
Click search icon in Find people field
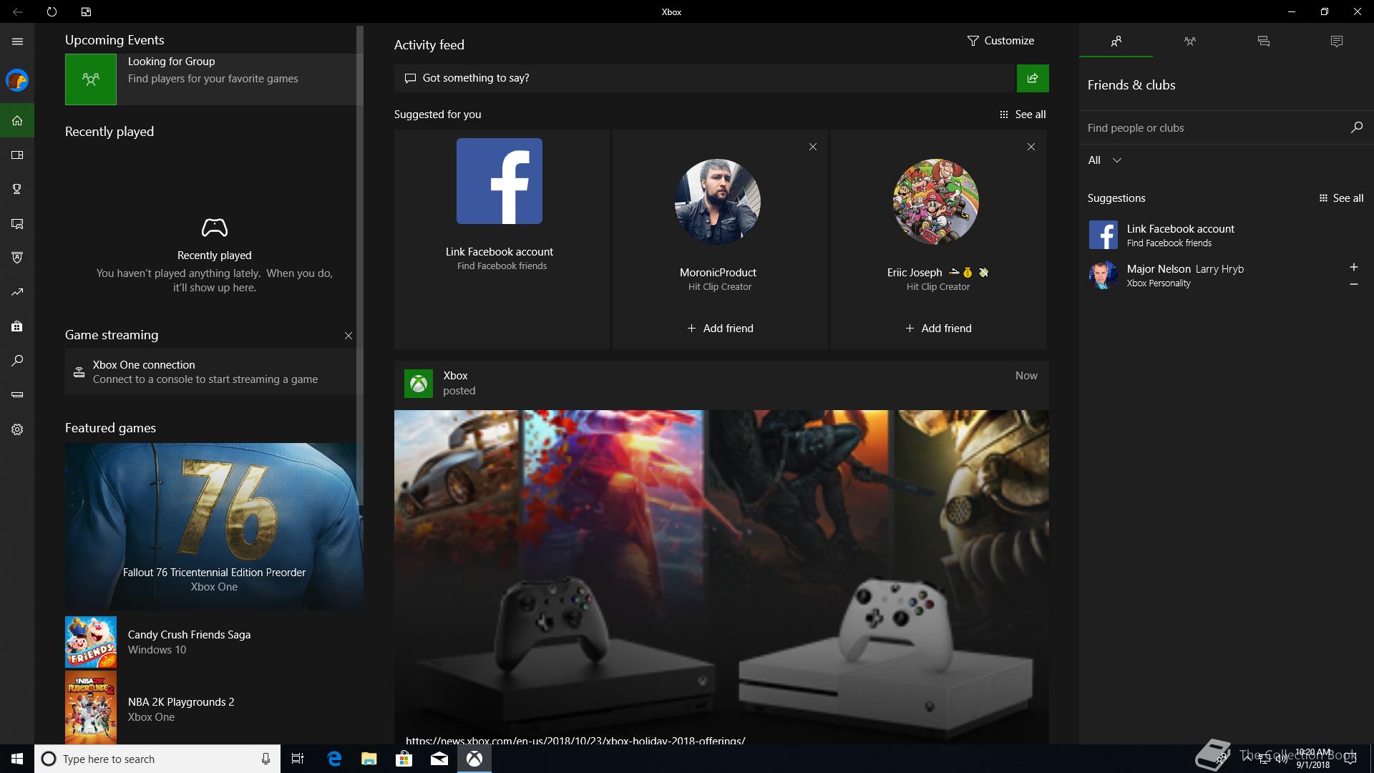pyautogui.click(x=1356, y=127)
